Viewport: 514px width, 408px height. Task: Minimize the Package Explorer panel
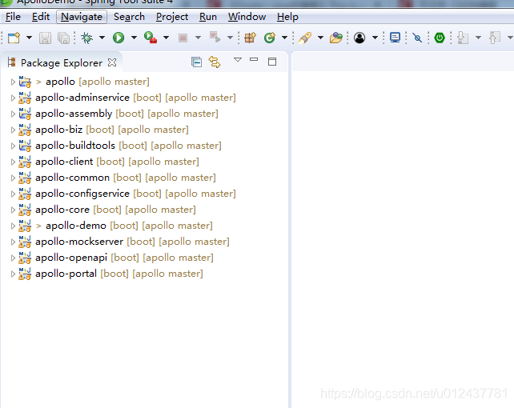(x=254, y=59)
